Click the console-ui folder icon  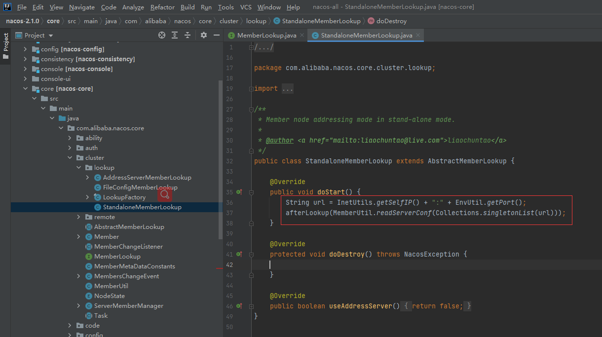pyautogui.click(x=36, y=79)
